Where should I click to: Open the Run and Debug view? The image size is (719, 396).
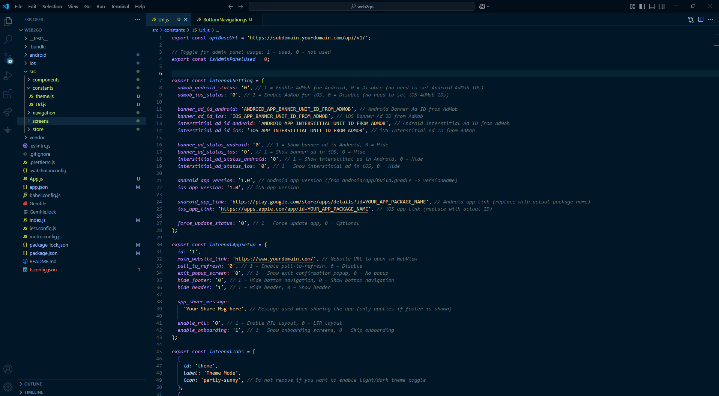coord(8,76)
